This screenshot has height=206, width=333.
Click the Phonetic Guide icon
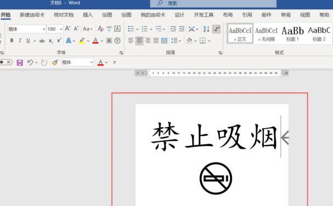coord(109,28)
